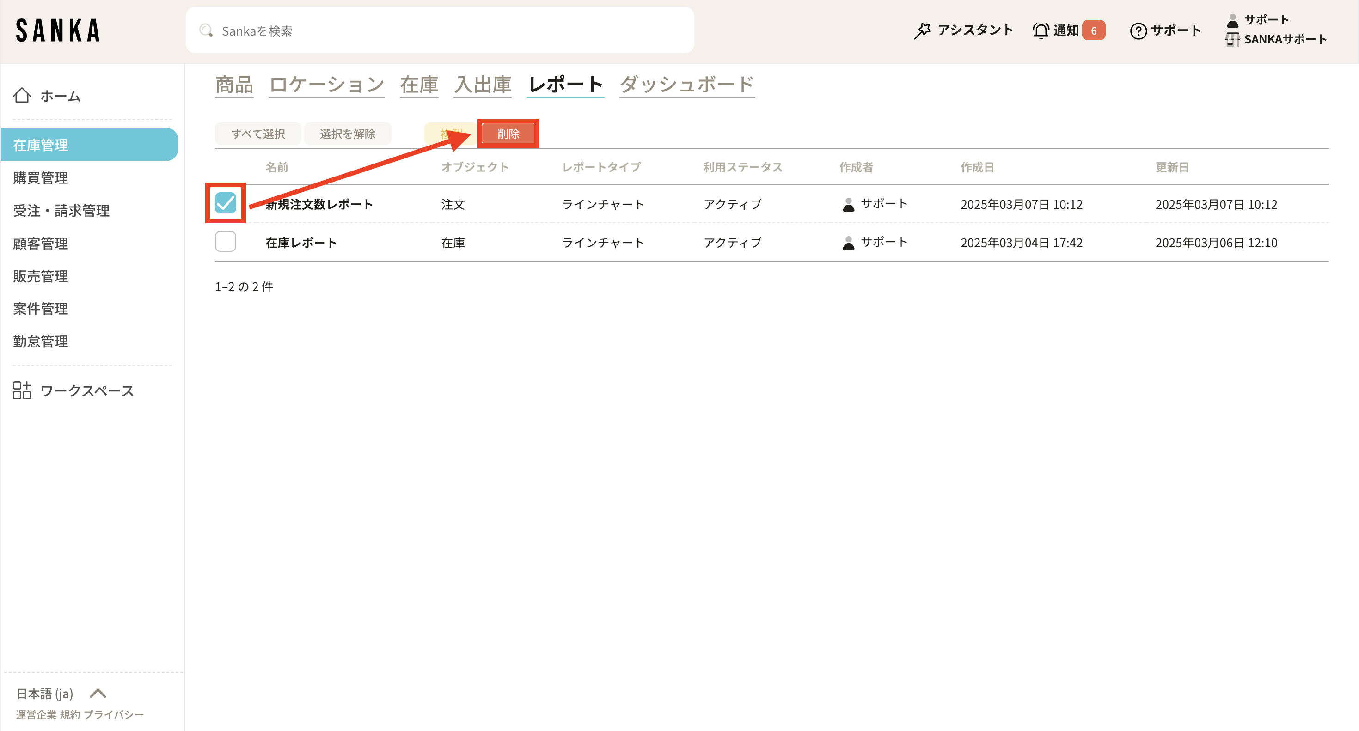Open 購買管理 in the sidebar
Viewport: 1359px width, 731px height.
[41, 178]
